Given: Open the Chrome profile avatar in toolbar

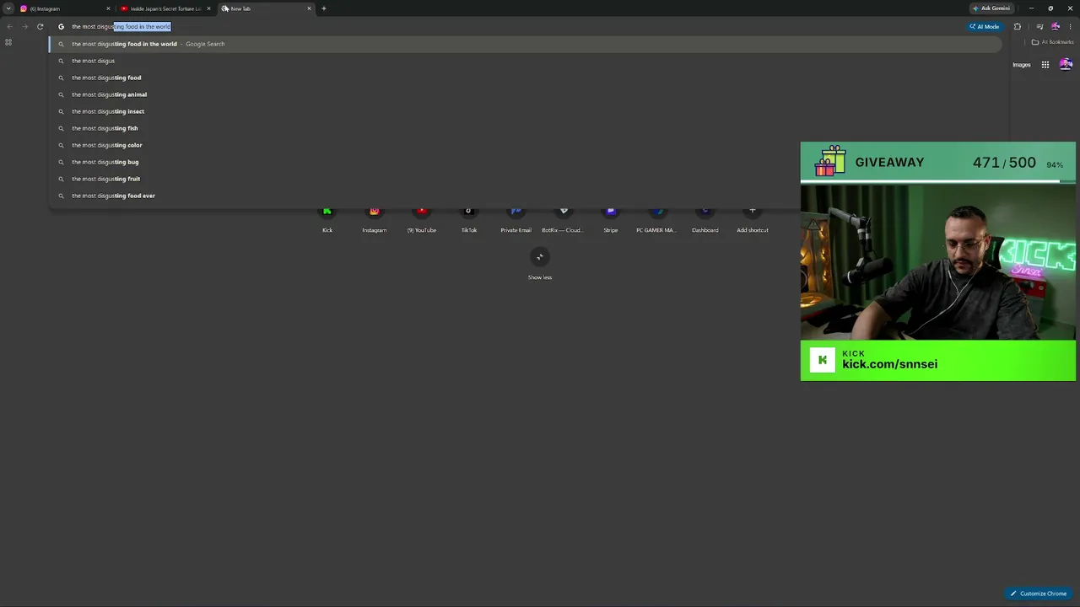Looking at the screenshot, I should point(1055,27).
